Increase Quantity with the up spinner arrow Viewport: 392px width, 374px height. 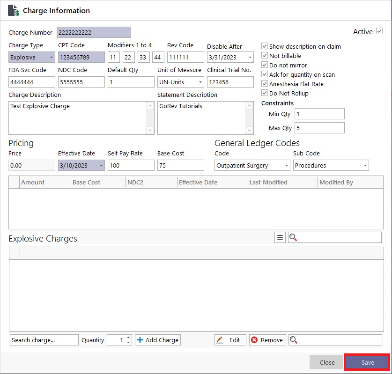pyautogui.click(x=128, y=337)
